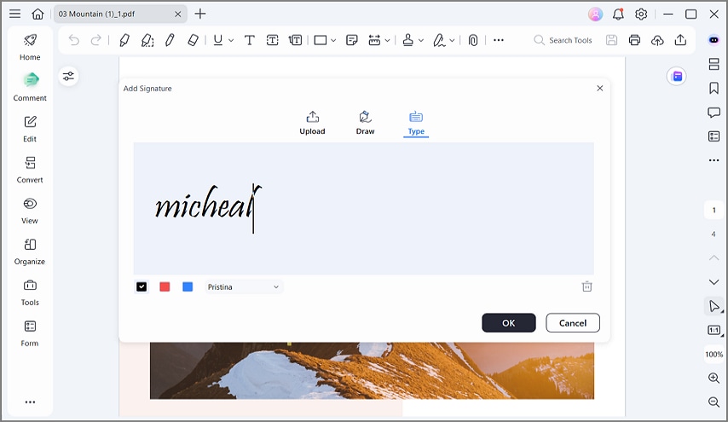The image size is (728, 422).
Task: Select the signature tool
Action: [439, 40]
